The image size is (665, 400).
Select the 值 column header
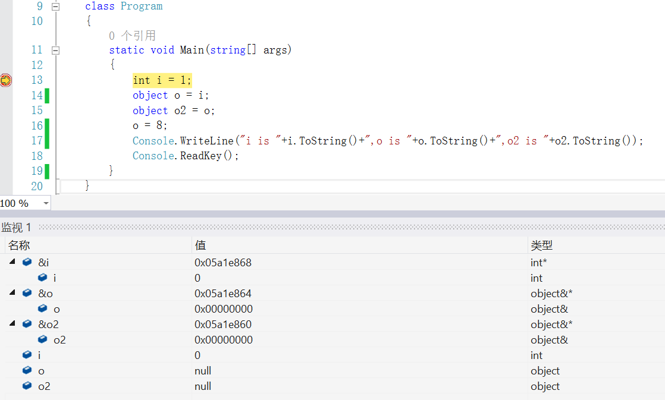pyautogui.click(x=360, y=245)
